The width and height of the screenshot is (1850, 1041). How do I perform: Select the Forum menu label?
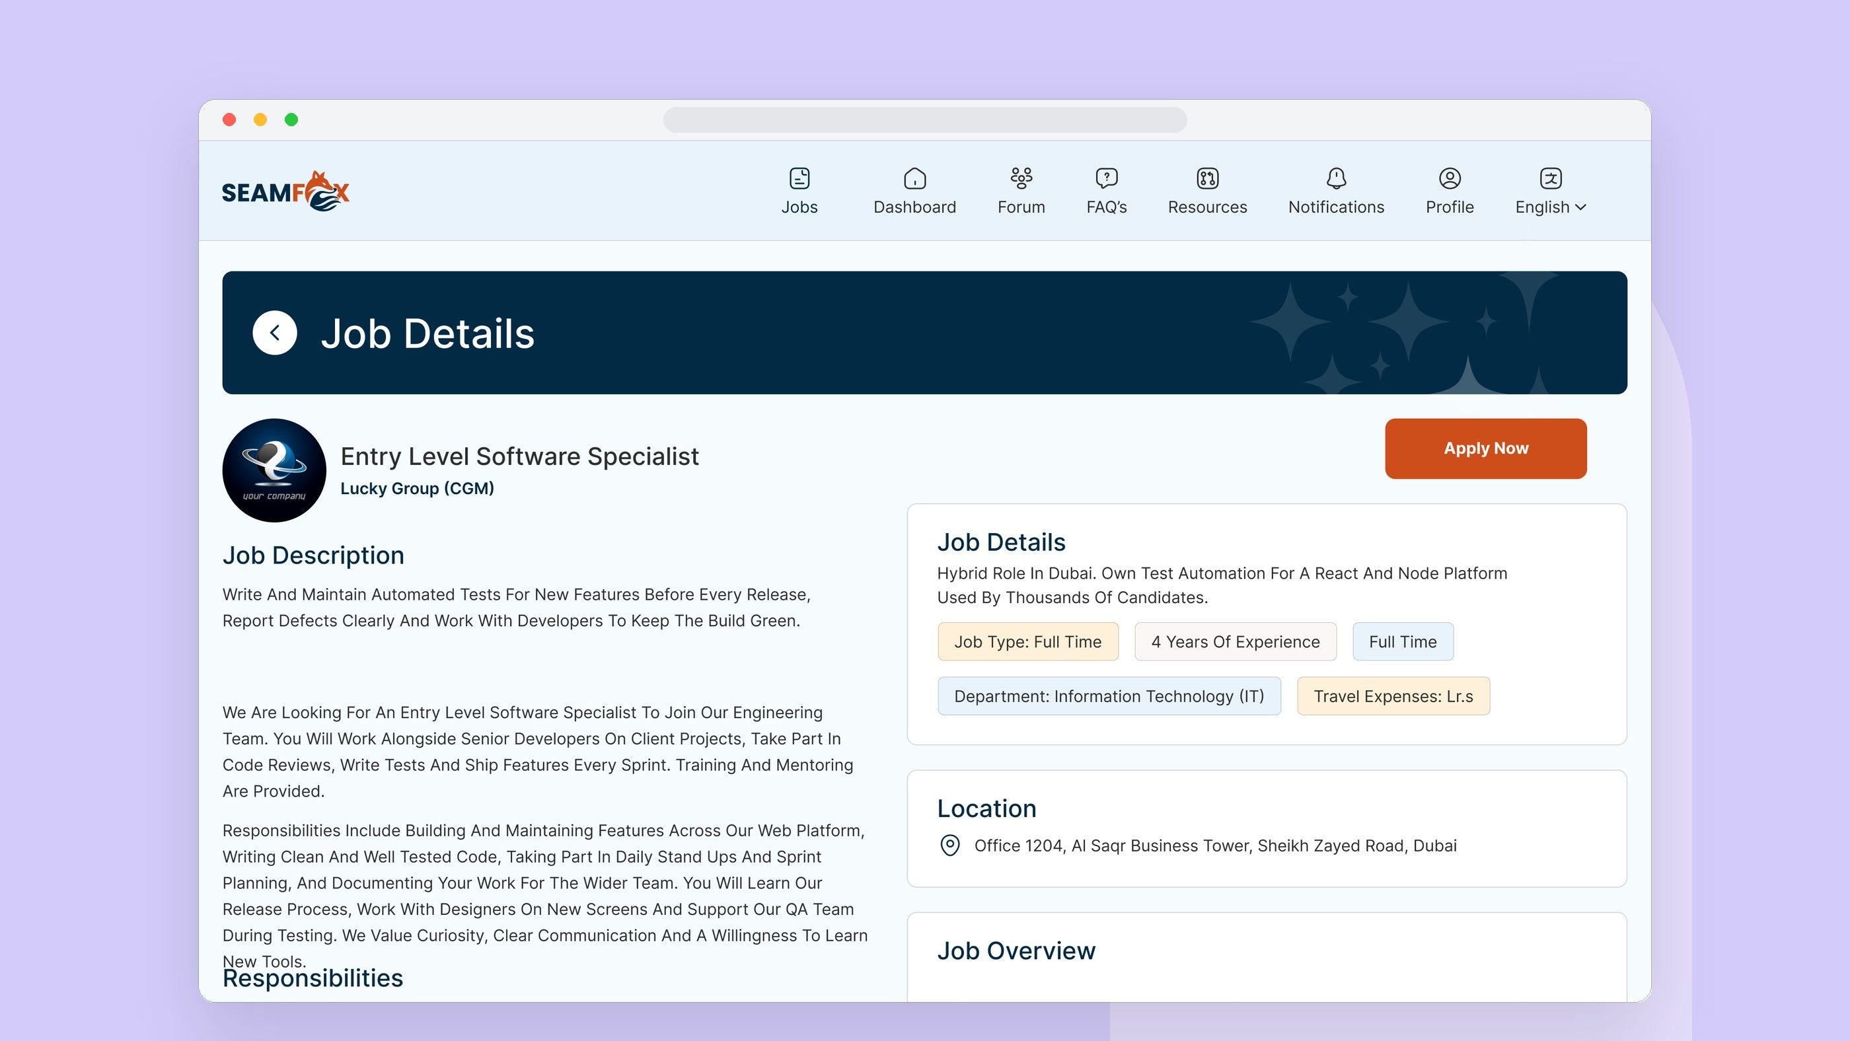1021,207
